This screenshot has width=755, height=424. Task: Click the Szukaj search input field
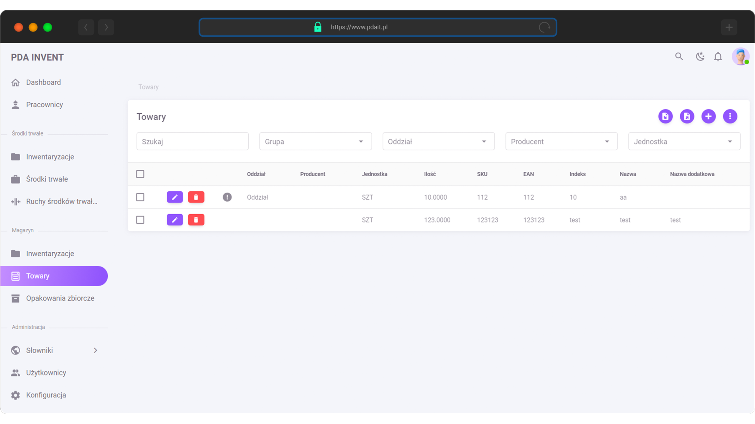tap(192, 141)
